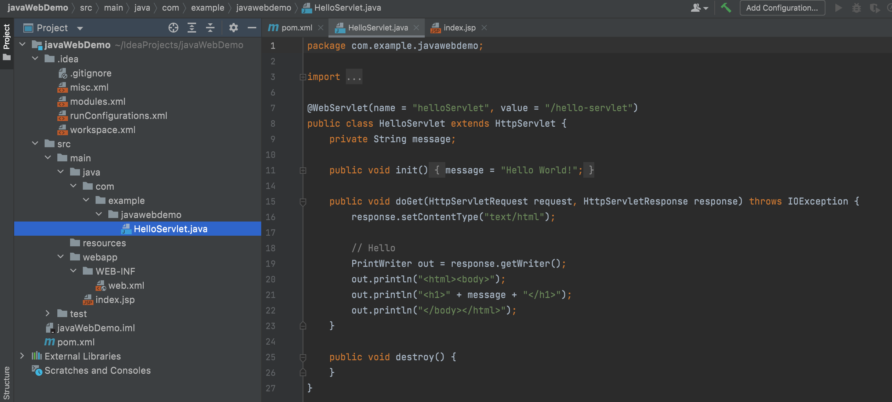The height and width of the screenshot is (402, 892).
Task: Click the green Build Project hammer icon
Action: 726,8
